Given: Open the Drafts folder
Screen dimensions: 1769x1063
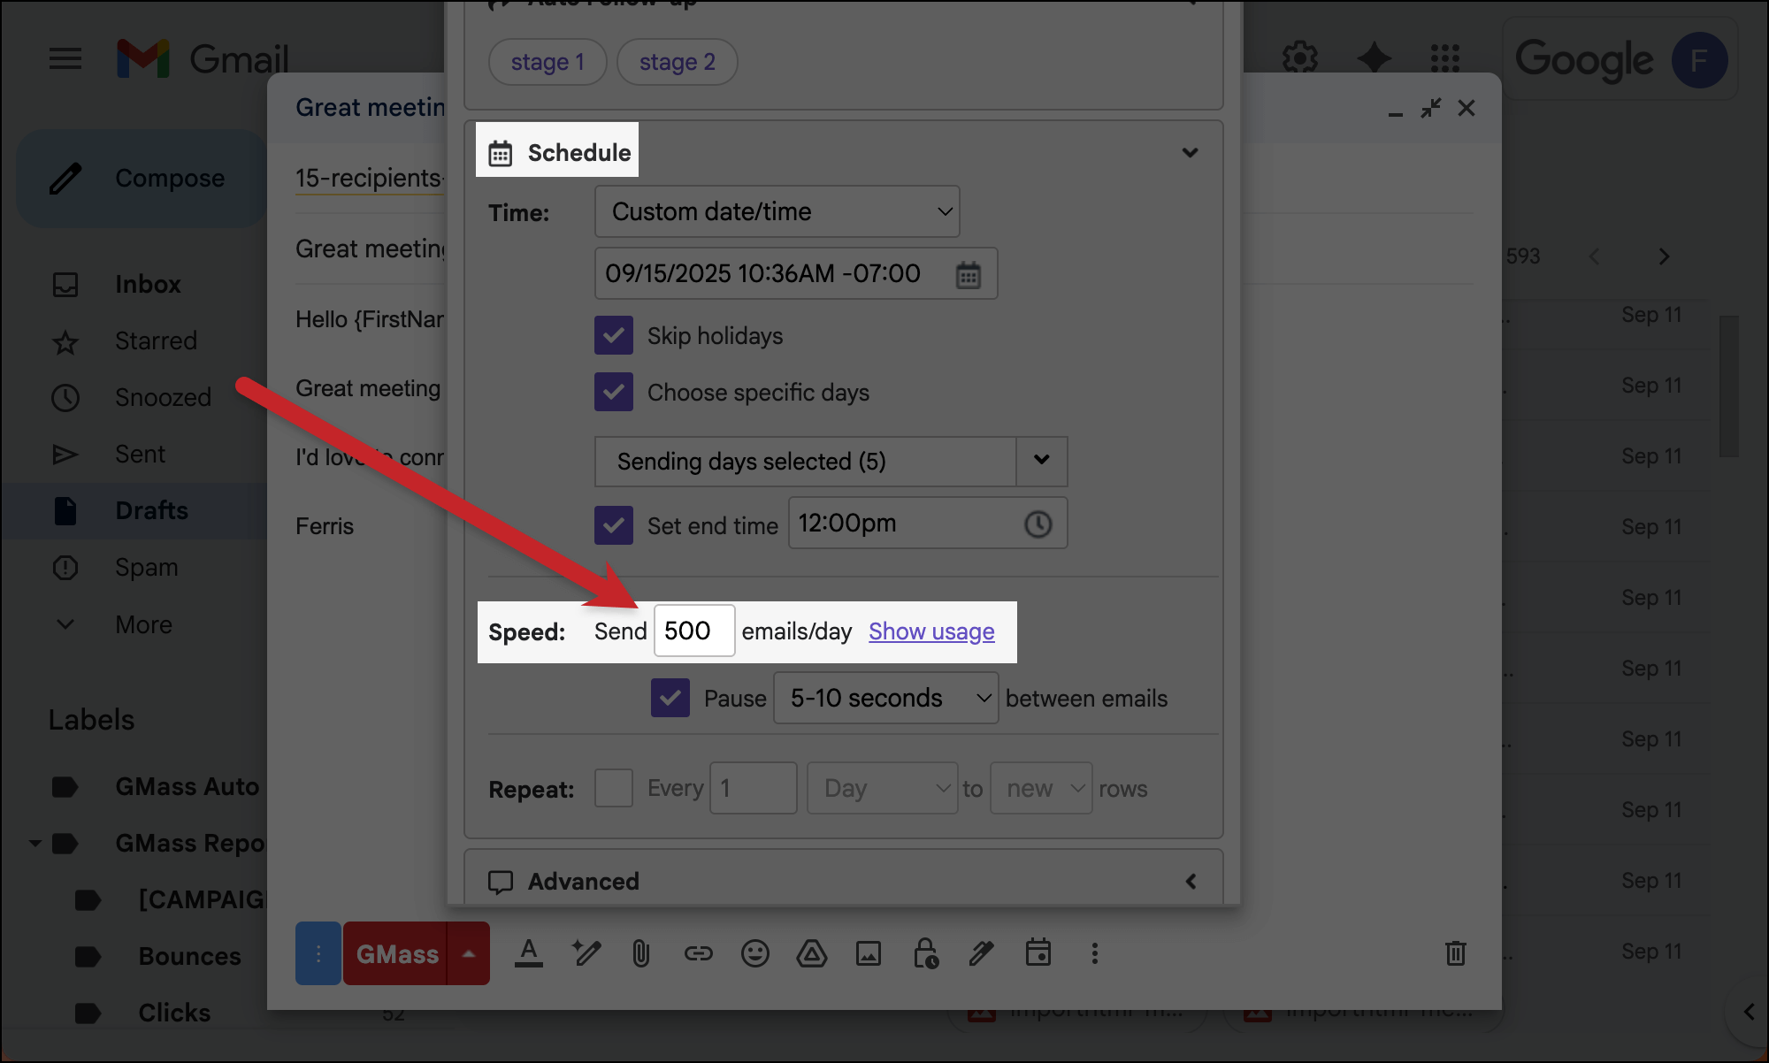Looking at the screenshot, I should point(151,510).
